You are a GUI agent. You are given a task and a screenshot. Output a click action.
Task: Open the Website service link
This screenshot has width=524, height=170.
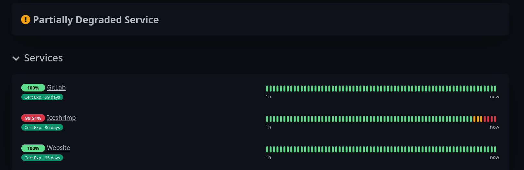[58, 148]
